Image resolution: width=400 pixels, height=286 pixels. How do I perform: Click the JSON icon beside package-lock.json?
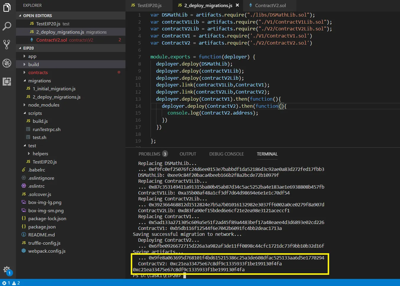point(24,218)
